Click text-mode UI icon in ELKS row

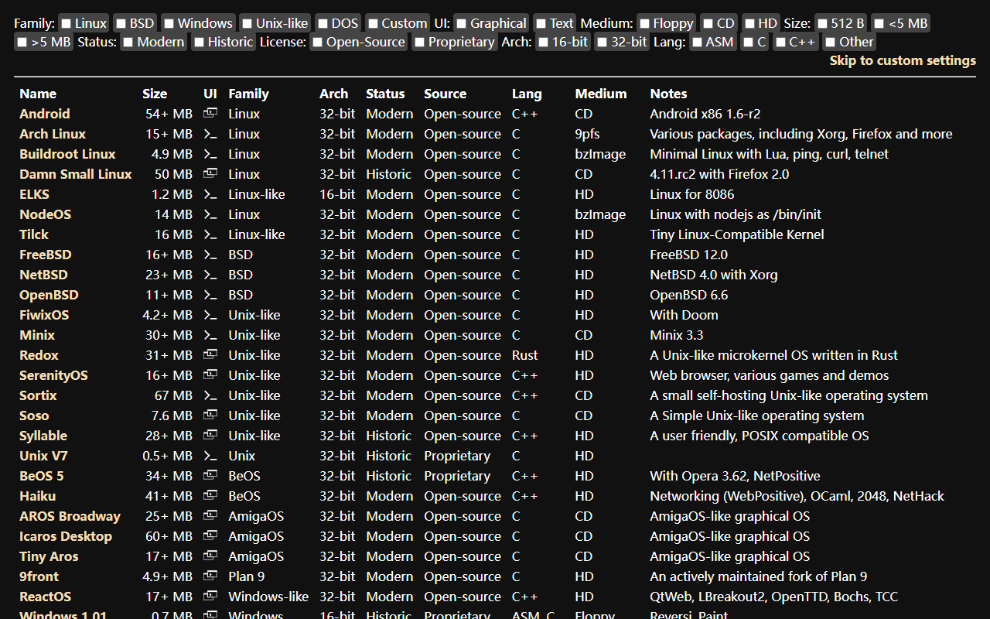pyautogui.click(x=210, y=194)
